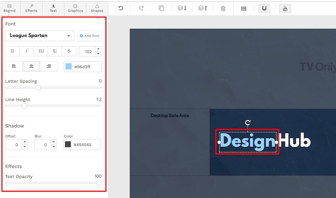336x198 pixels.
Task: Click the Text Opacity slider handle
Action: (99, 183)
